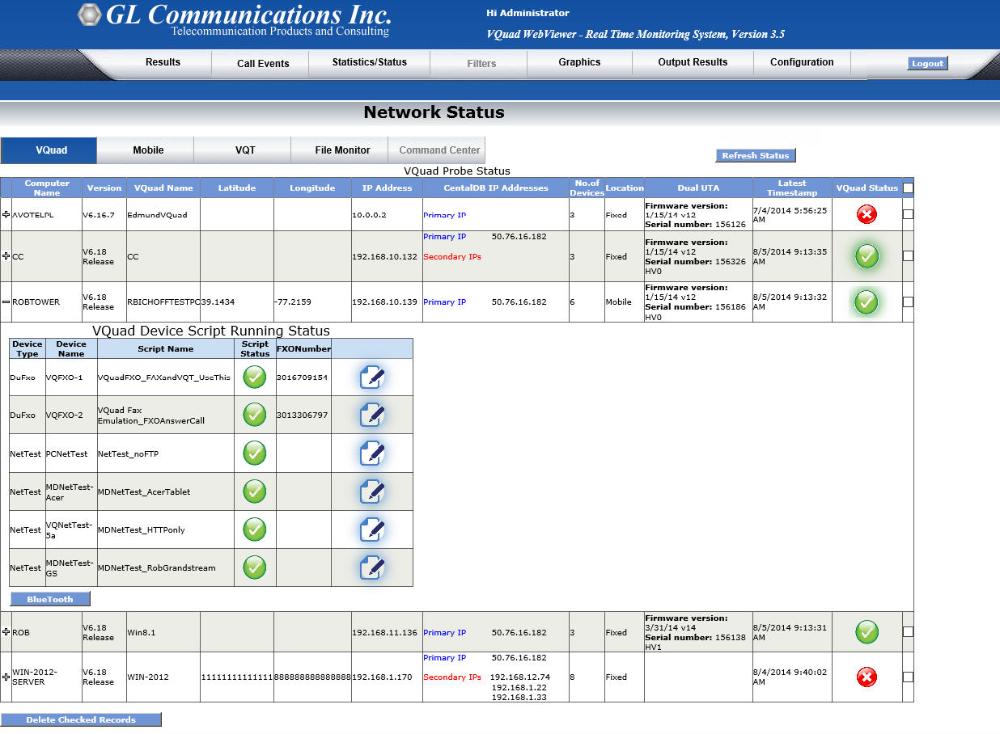The width and height of the screenshot is (1000, 734).
Task: Click the Delete Checked Records button
Action: point(81,719)
